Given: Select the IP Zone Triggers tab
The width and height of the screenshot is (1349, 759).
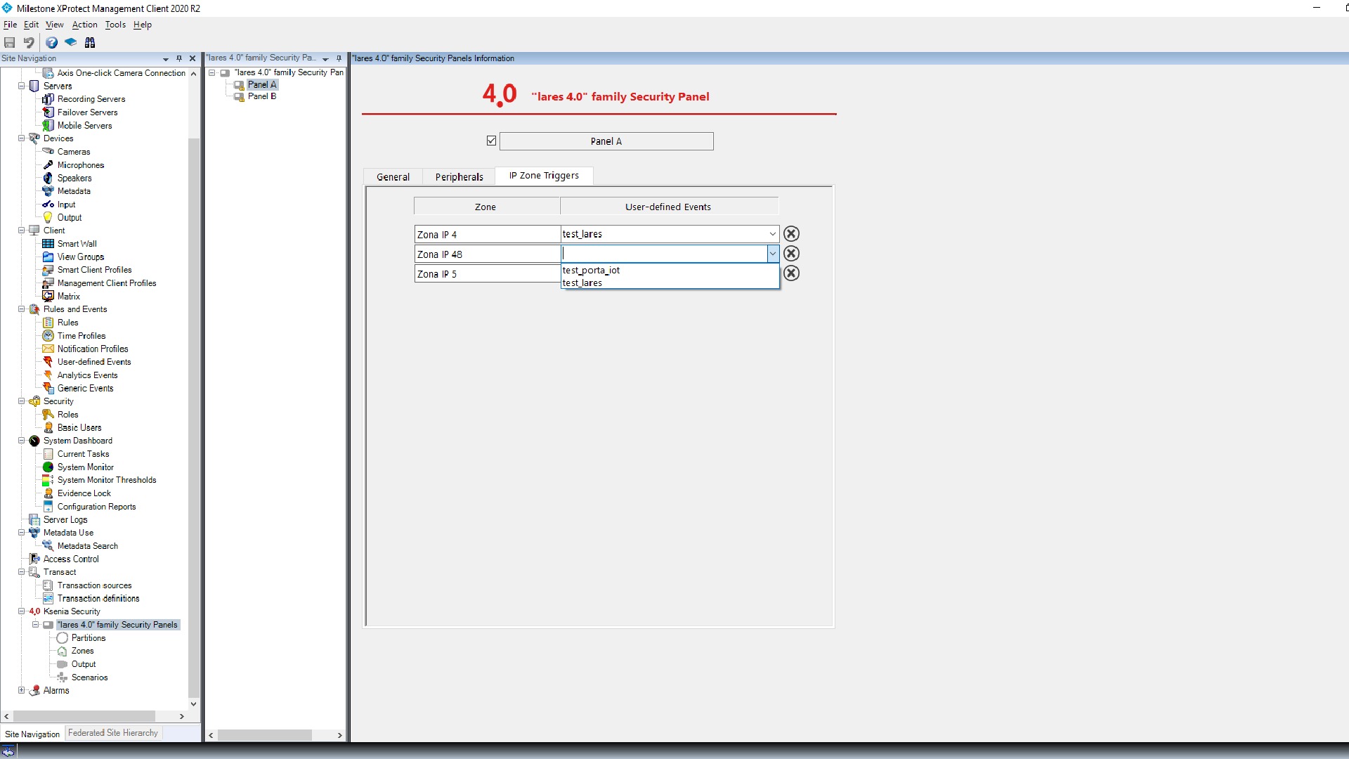Looking at the screenshot, I should 544,176.
